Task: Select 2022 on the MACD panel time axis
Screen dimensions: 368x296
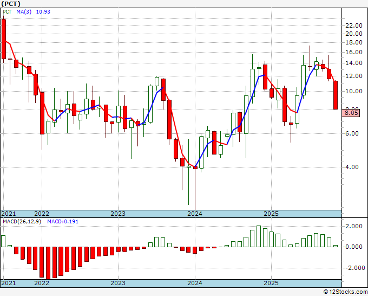Action: pos(42,283)
